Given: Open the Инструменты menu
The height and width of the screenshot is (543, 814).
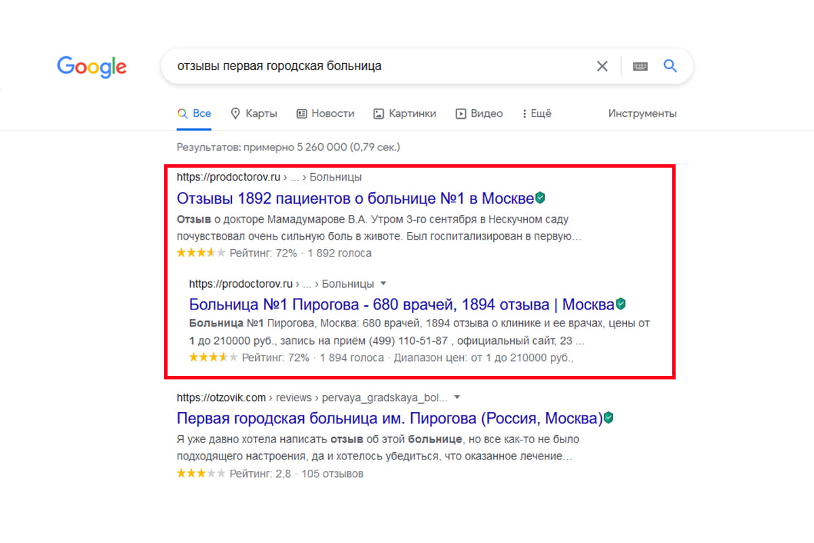Looking at the screenshot, I should pos(642,113).
